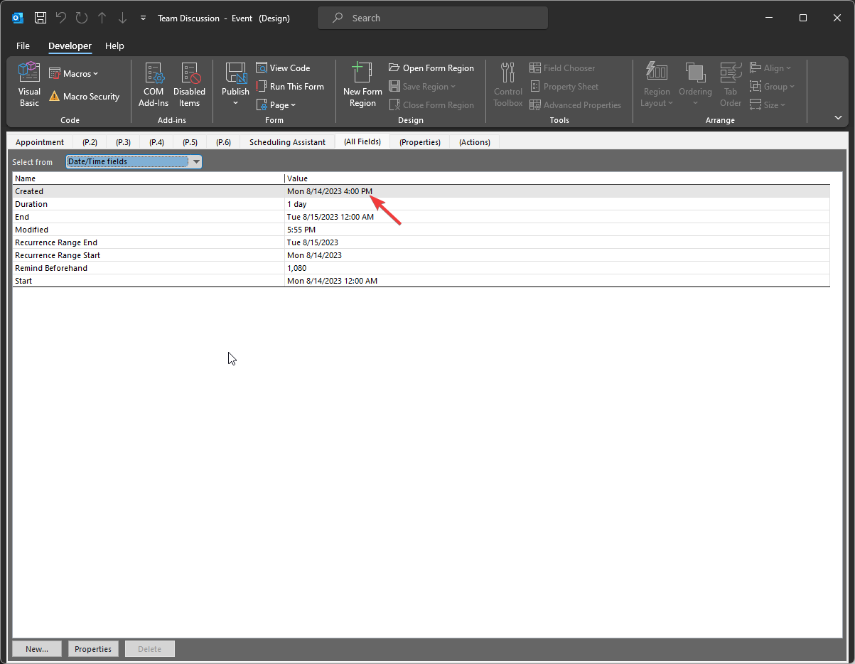Click the New... button
The width and height of the screenshot is (855, 664).
(x=37, y=649)
